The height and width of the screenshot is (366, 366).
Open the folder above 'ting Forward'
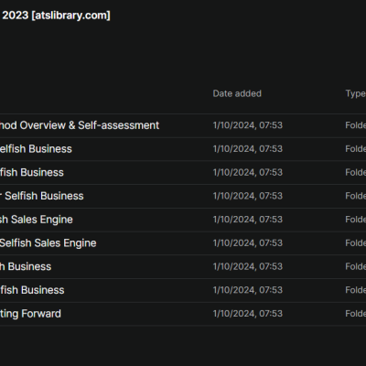tap(32, 290)
